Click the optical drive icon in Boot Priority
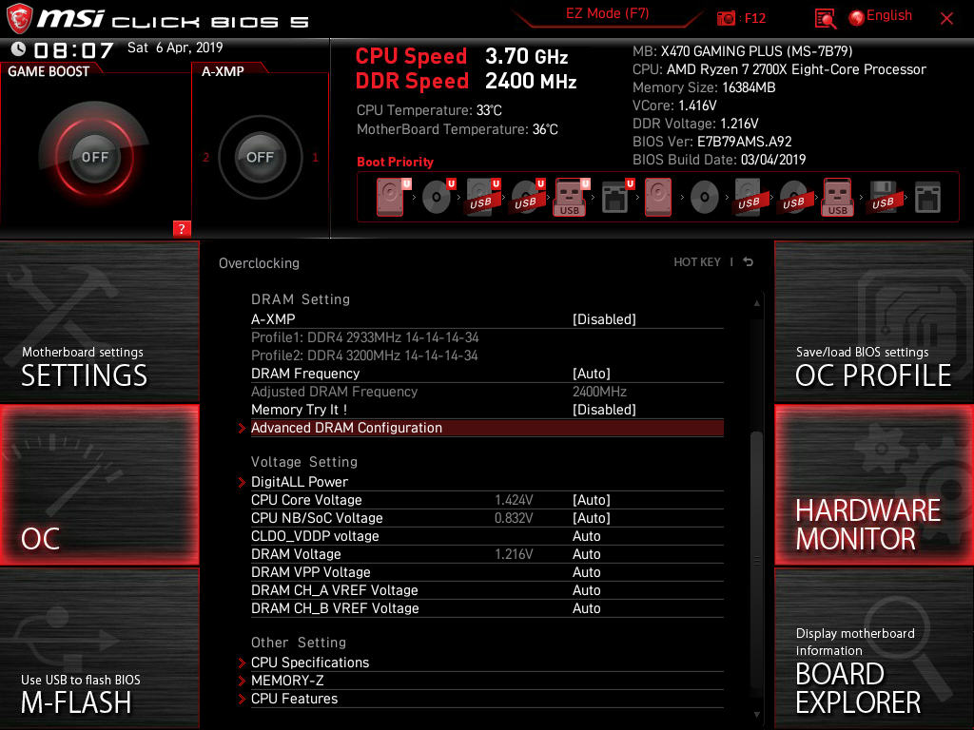This screenshot has height=730, width=974. (438, 196)
